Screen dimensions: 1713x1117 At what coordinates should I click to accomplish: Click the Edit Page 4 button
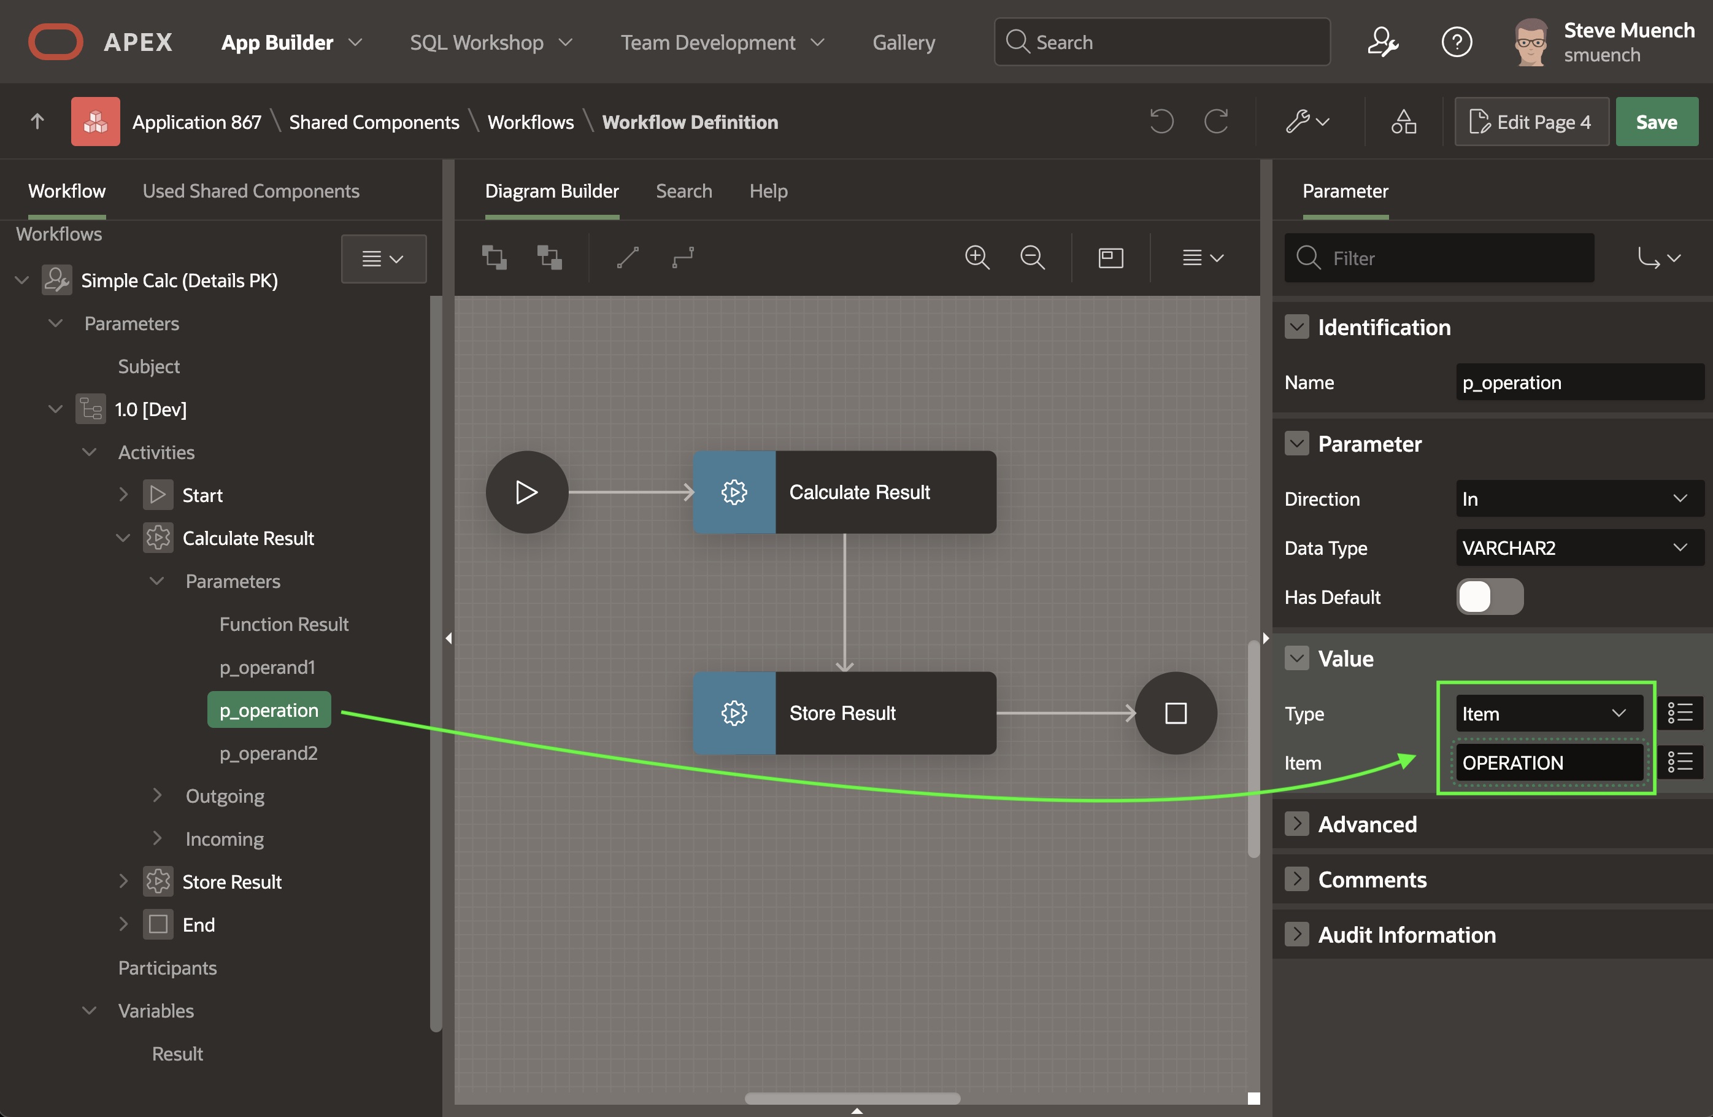tap(1531, 121)
